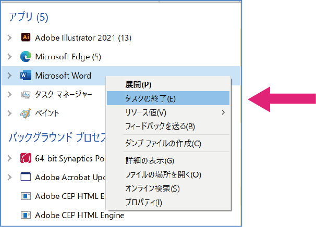
Task: Click the Adobe Acrobat Update icon
Action: point(26,176)
